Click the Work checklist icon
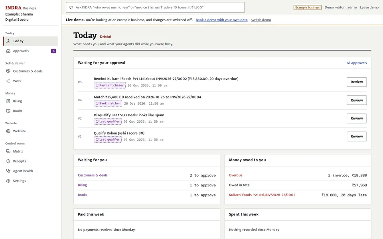383x239 pixels. pyautogui.click(x=8, y=81)
